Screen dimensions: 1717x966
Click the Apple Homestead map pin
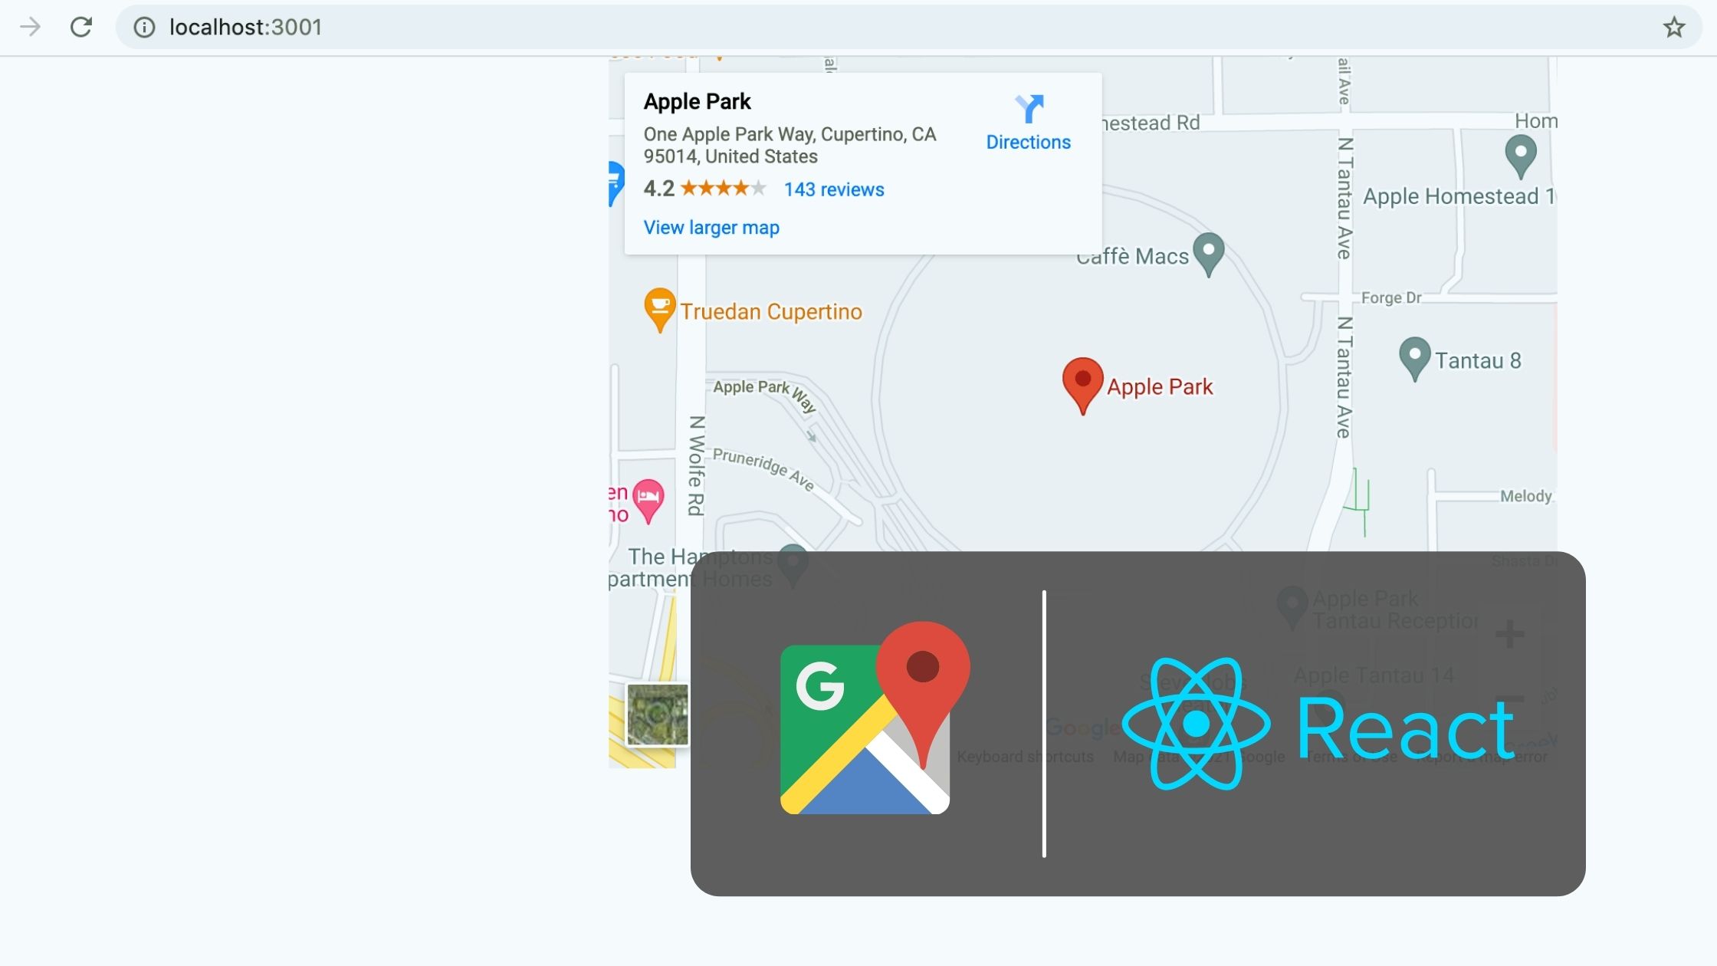tap(1520, 154)
